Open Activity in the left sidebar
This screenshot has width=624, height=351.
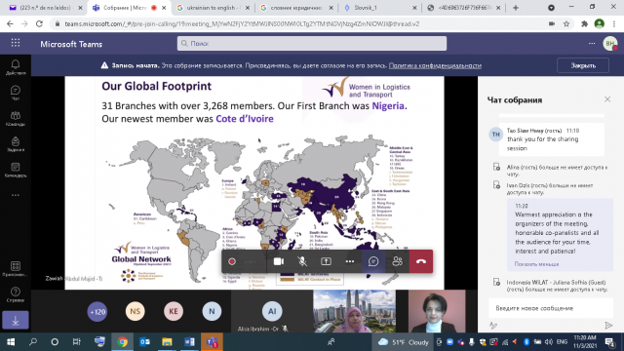[x=16, y=67]
